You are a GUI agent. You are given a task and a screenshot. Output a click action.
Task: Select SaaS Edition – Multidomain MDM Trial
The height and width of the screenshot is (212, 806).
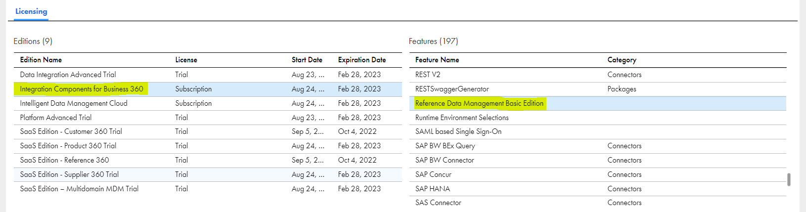208,189
